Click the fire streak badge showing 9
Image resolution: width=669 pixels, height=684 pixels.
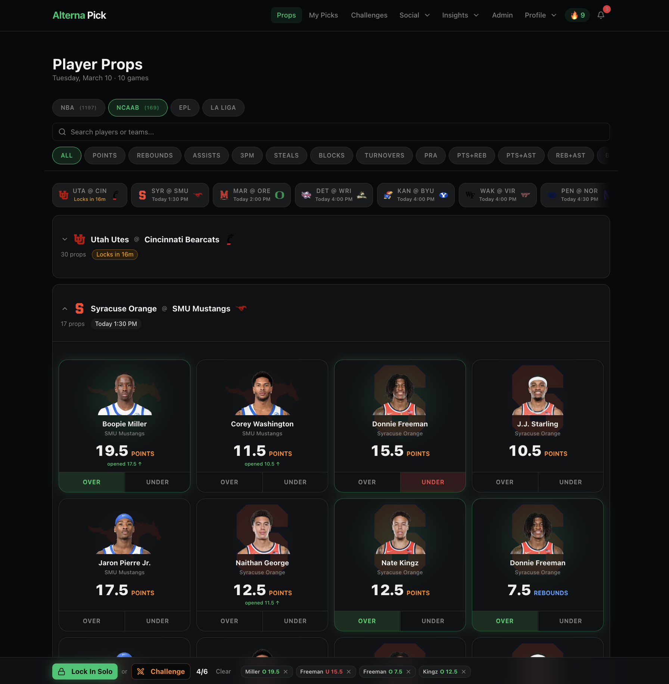577,15
